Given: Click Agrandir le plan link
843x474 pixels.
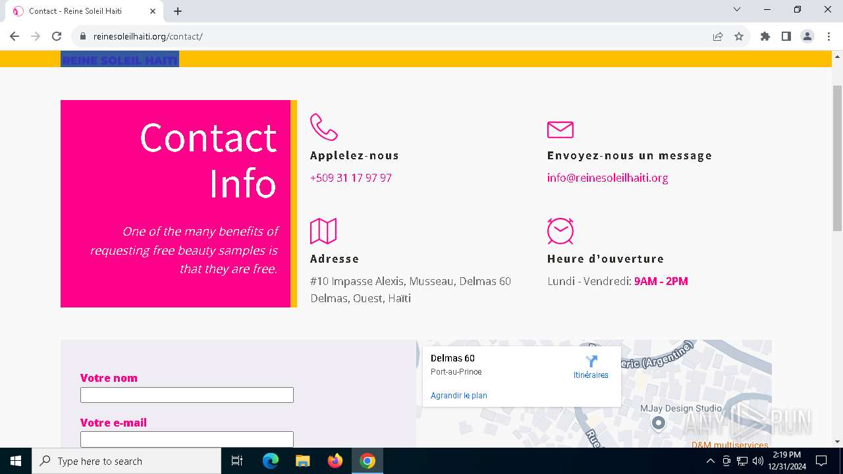Looking at the screenshot, I should pyautogui.click(x=459, y=396).
